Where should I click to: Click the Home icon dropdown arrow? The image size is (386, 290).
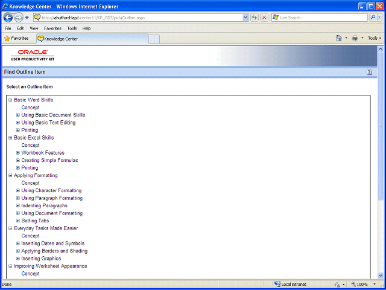(346, 38)
